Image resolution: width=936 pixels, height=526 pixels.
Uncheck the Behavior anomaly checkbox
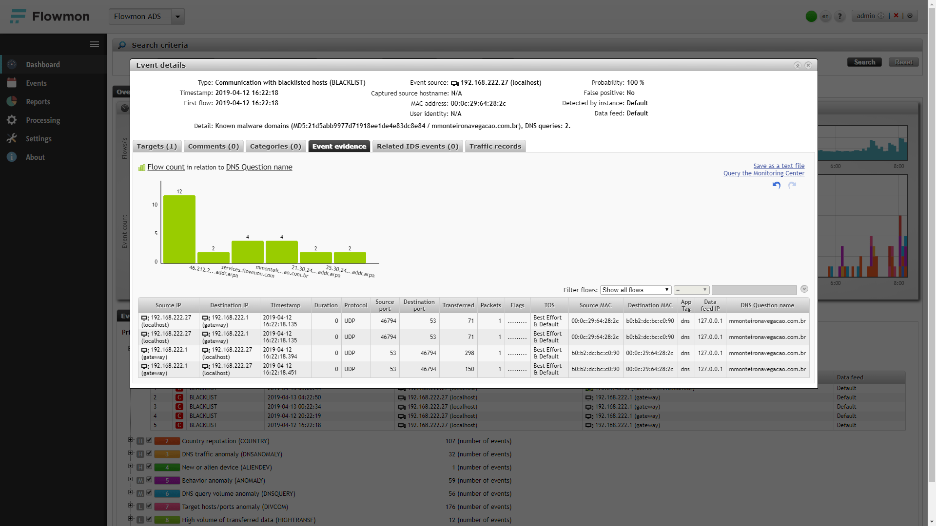(x=150, y=480)
